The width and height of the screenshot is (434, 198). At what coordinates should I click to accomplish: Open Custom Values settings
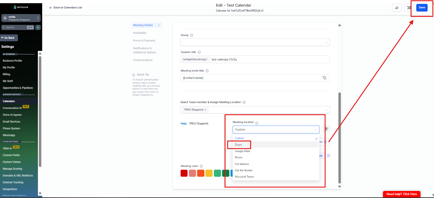[x=12, y=162]
